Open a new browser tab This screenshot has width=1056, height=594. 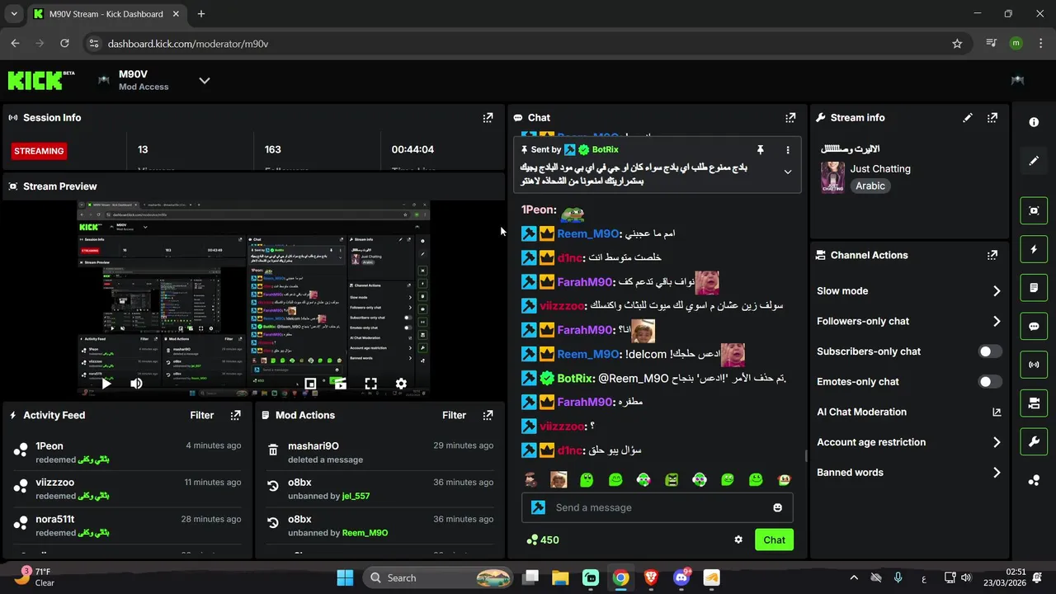201,14
